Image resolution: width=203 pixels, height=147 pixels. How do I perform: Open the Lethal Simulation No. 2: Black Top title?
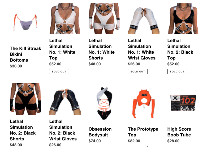click(x=180, y=49)
